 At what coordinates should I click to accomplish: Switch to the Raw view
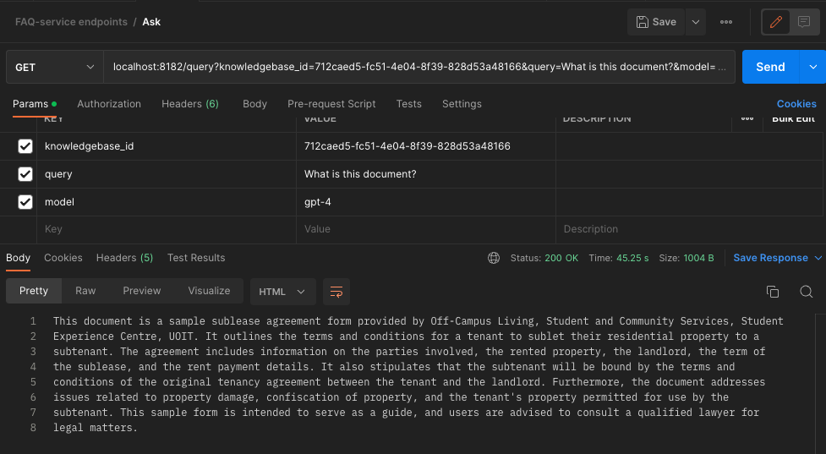click(85, 291)
